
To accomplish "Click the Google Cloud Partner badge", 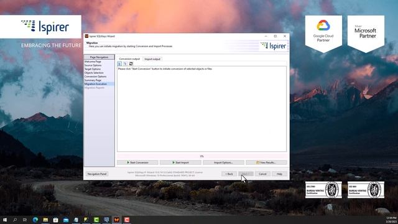I will click(323, 34).
